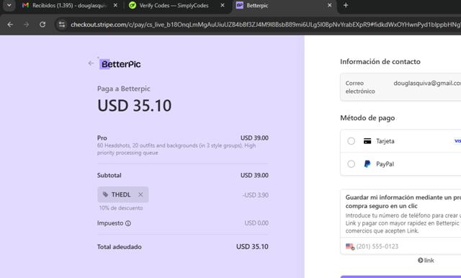Viewport: 461px width, 278px height.
Task: Close the Betterpic tab
Action: [330, 5]
